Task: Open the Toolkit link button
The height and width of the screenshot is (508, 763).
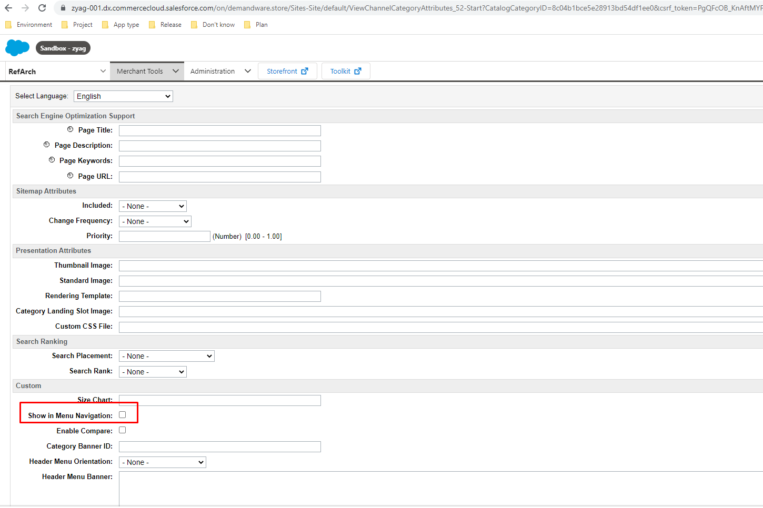Action: [345, 71]
